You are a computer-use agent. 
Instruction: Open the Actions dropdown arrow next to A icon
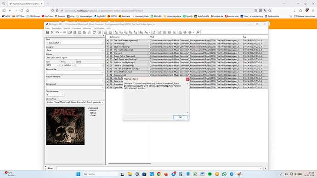coord(150,32)
